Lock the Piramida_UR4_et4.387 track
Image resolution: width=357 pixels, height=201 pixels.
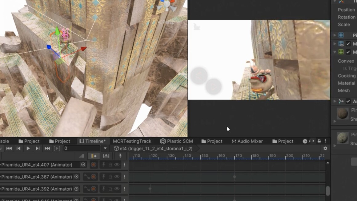(110, 177)
